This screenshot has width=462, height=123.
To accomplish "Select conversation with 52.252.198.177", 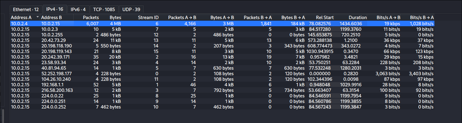I will click(x=222, y=73).
